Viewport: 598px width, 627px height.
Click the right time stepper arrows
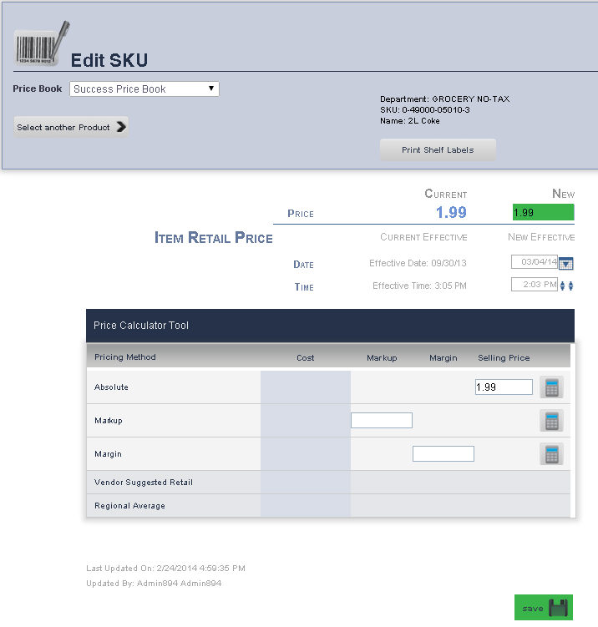click(x=571, y=286)
